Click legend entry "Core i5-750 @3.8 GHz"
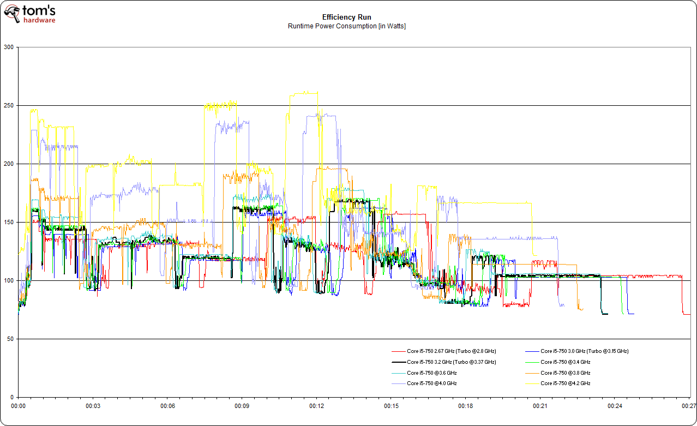697x426 pixels. click(566, 373)
